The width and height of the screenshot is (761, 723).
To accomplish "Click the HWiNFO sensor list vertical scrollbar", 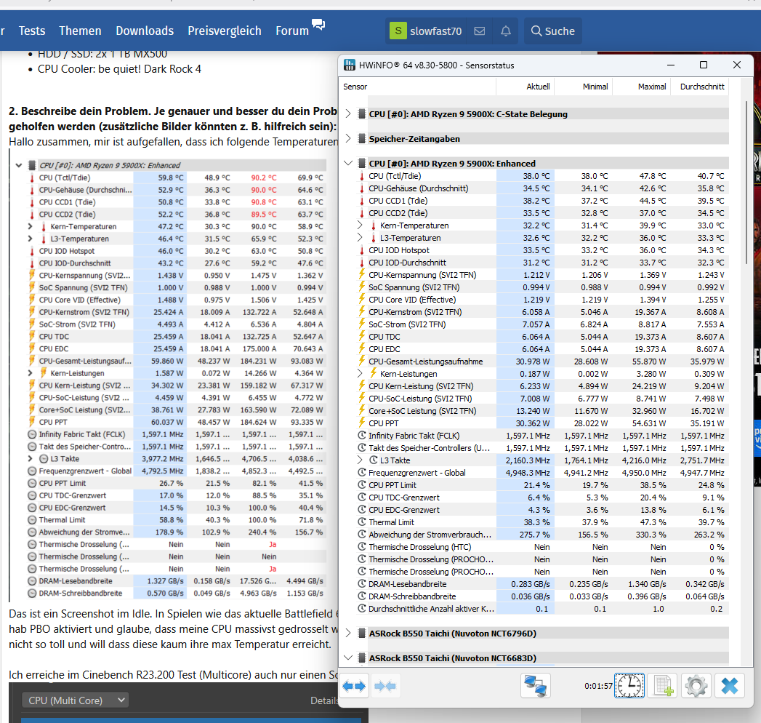I will pos(747,182).
